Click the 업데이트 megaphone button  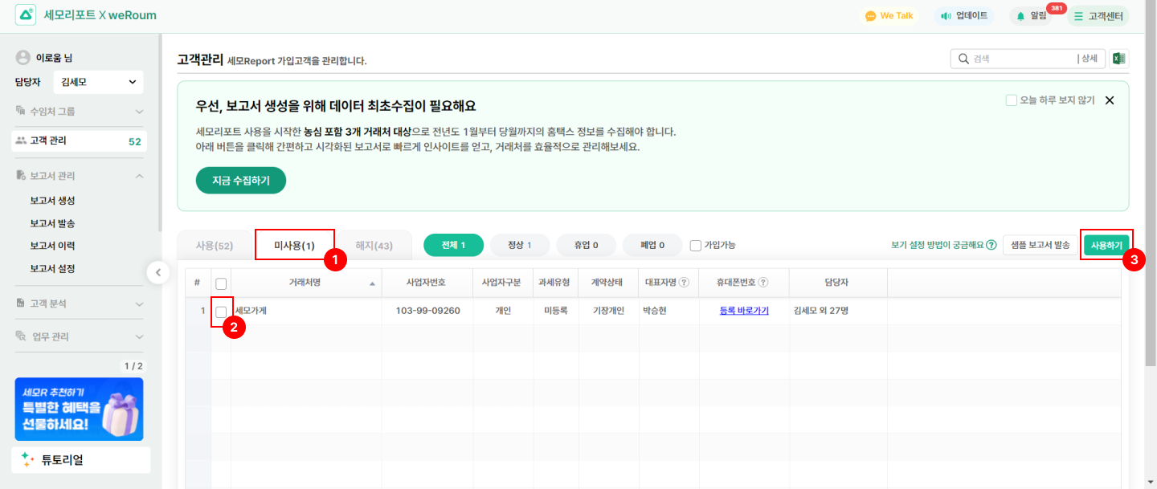(964, 16)
